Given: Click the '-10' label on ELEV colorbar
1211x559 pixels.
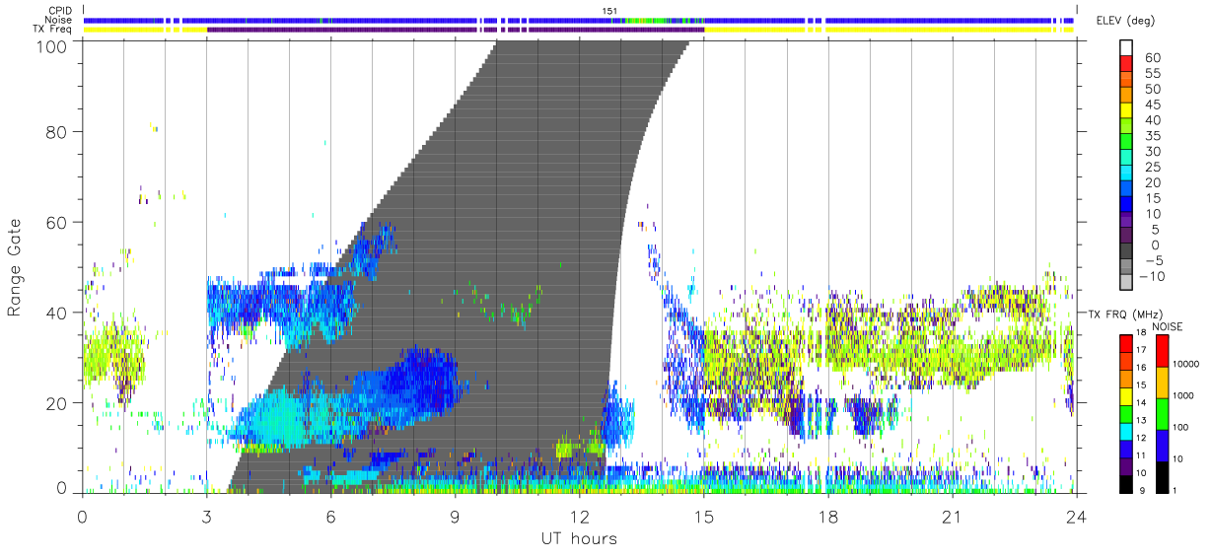Looking at the screenshot, I should point(1153,276).
